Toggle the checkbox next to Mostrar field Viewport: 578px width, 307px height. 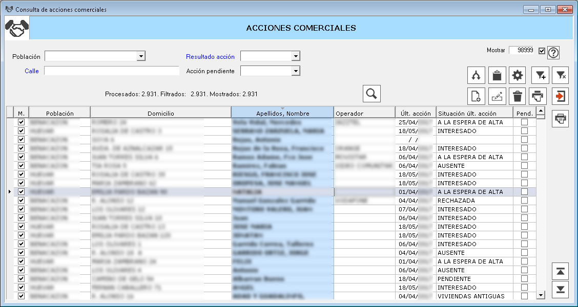pos(542,51)
